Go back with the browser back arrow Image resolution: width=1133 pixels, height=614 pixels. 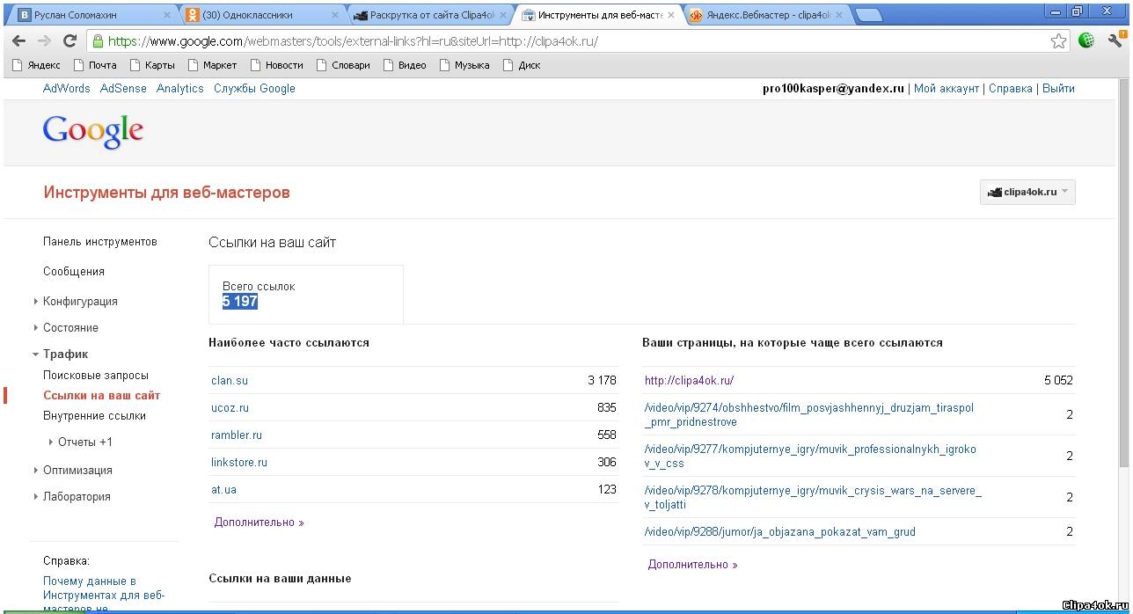tap(18, 41)
